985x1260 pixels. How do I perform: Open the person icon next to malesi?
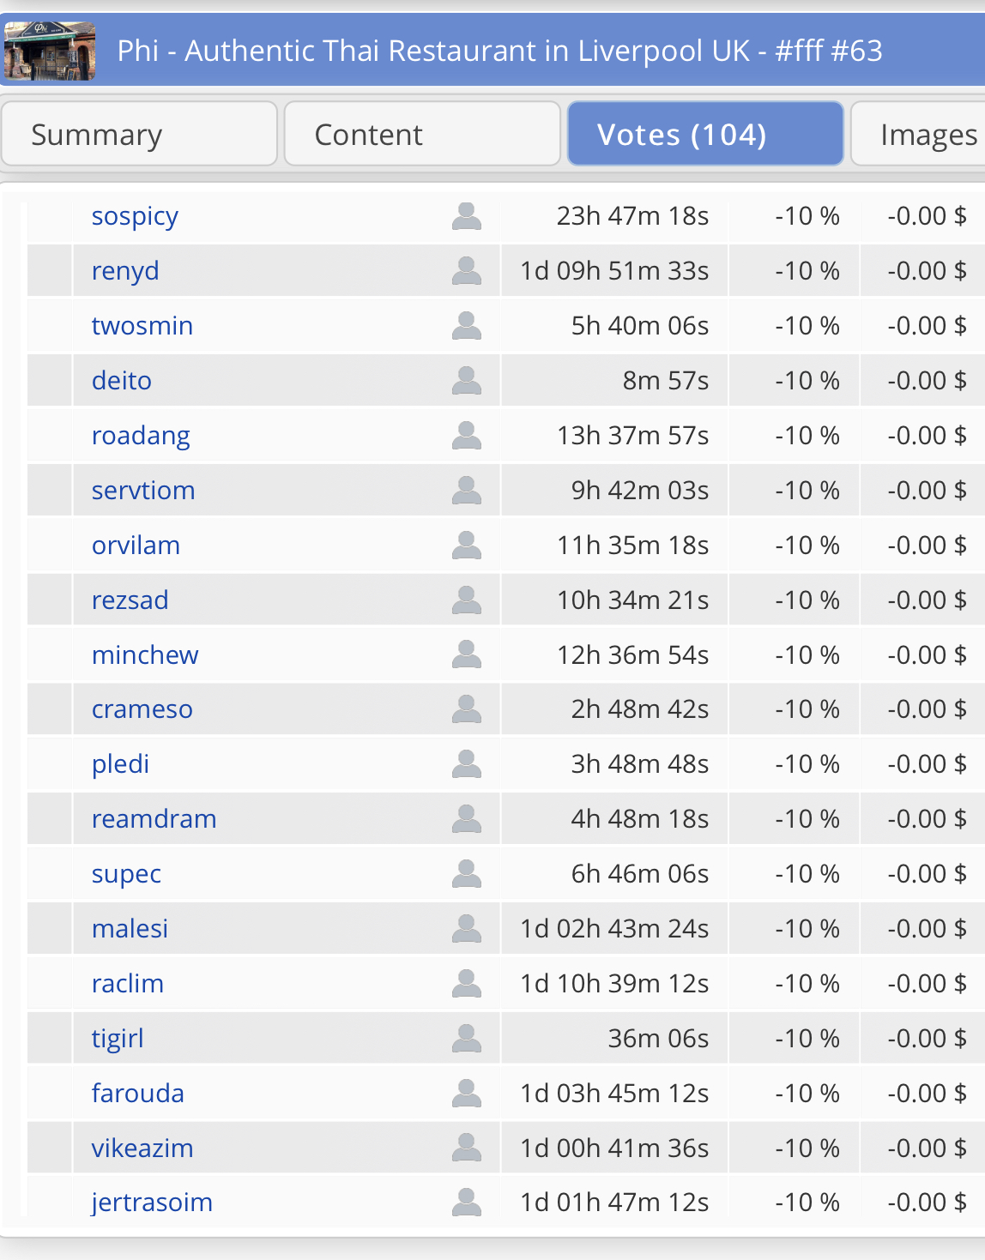click(x=466, y=929)
